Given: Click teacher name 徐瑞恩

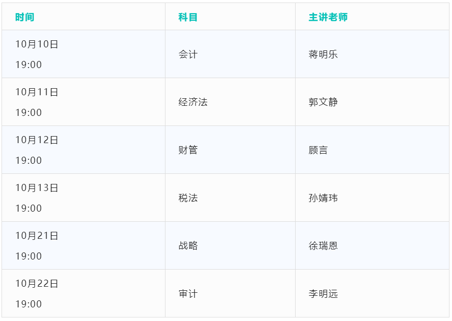Looking at the screenshot, I should [323, 246].
